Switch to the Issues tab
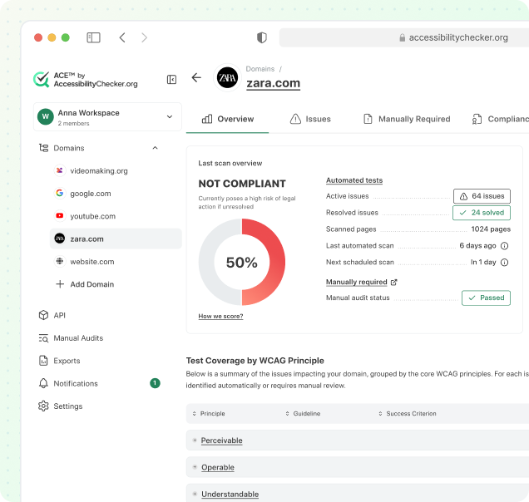529x502 pixels. (310, 119)
